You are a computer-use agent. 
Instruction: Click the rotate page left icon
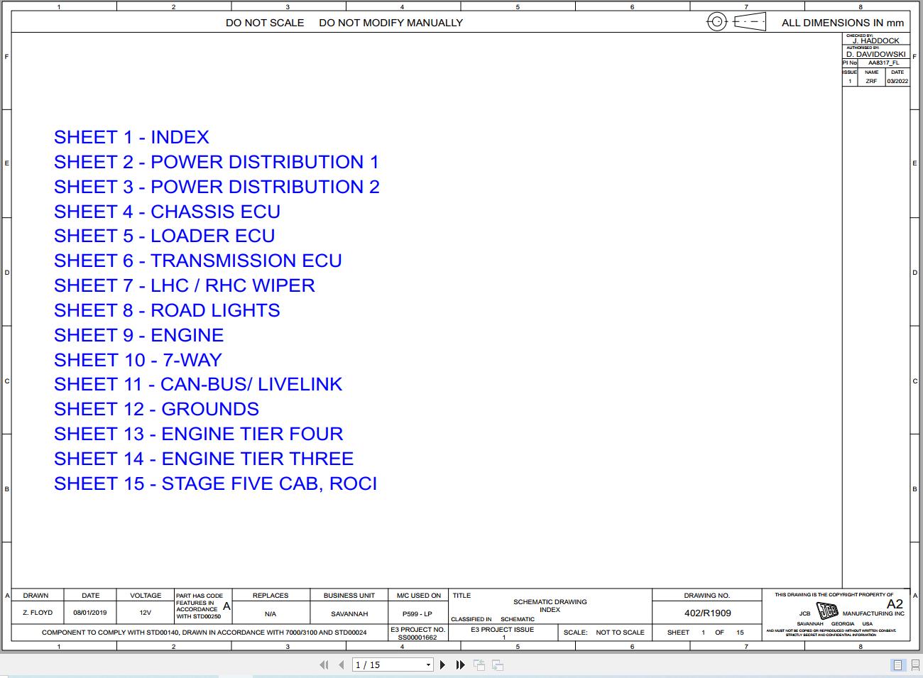[x=479, y=665]
